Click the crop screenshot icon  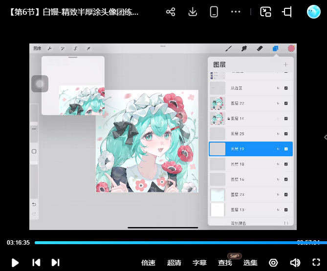tap(287, 12)
